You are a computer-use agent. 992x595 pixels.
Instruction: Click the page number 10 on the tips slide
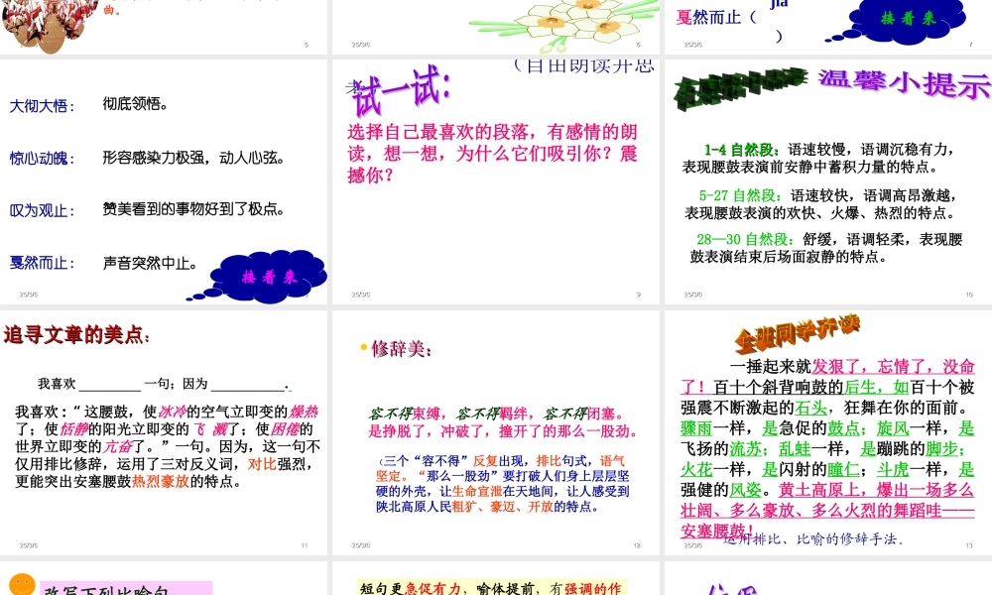pos(969,295)
